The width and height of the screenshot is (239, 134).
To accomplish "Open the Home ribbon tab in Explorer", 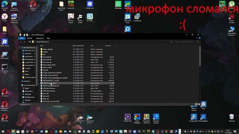I will coord(30,38).
